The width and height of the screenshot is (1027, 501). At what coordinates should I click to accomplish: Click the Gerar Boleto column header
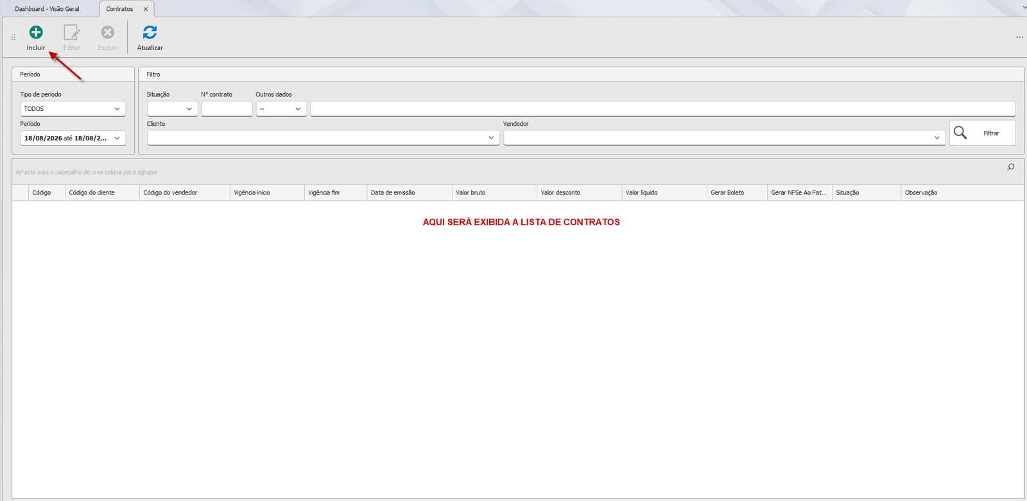(x=737, y=192)
